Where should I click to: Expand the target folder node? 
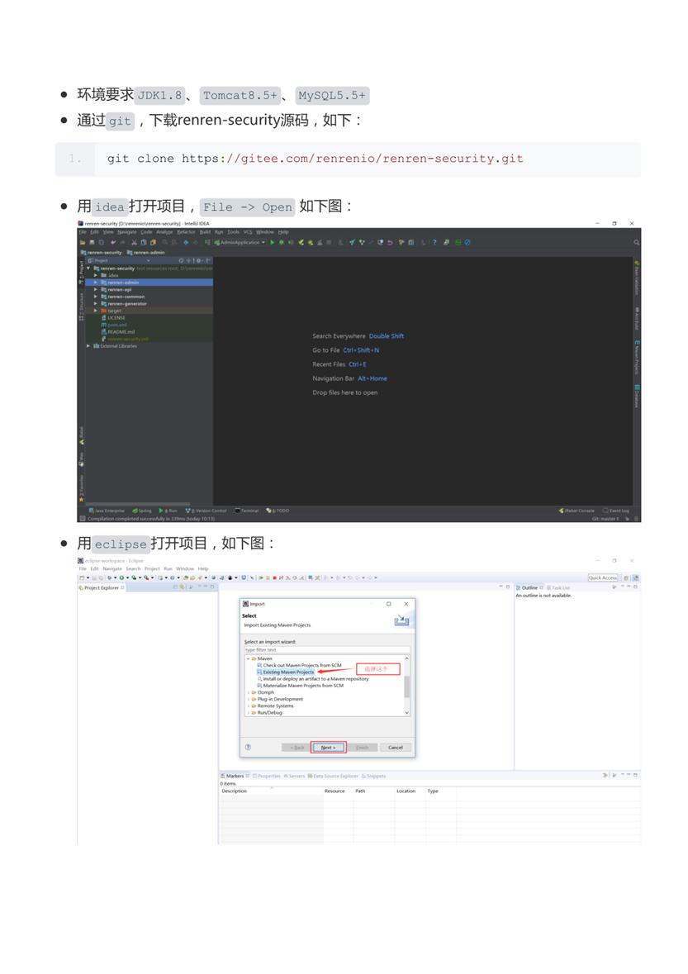point(95,311)
